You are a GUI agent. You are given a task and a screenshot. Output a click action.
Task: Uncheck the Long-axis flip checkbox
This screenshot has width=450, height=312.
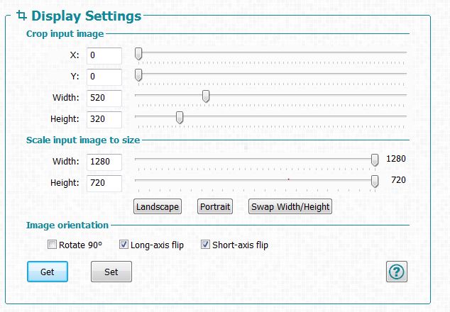tap(124, 245)
